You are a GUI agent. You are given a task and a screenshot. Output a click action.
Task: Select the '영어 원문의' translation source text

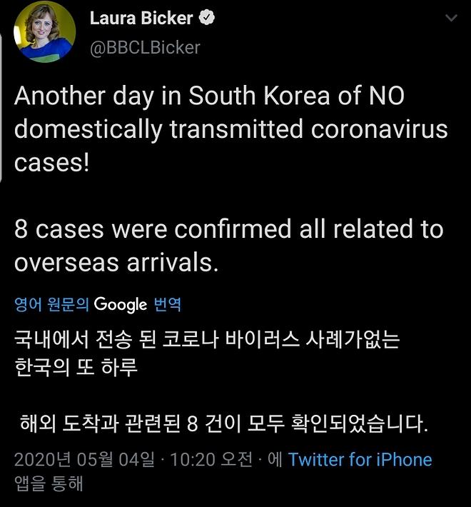pyautogui.click(x=51, y=305)
